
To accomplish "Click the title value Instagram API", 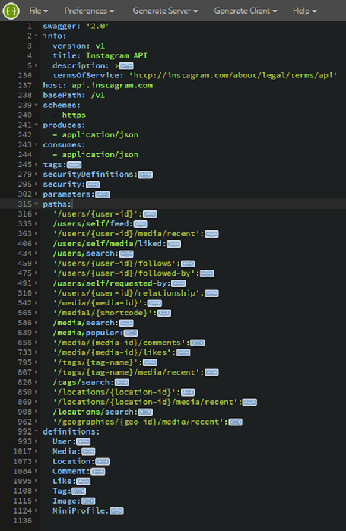I will [116, 55].
